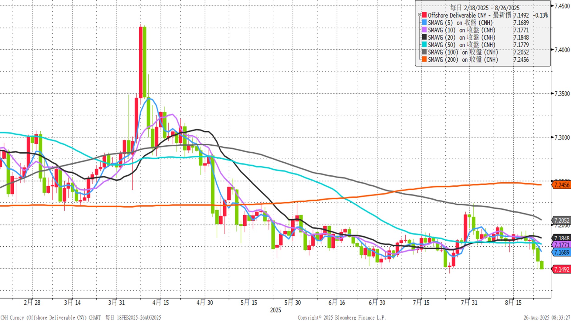Click legend value 7.1771
Screen dimensions: 571x321
pos(521,30)
